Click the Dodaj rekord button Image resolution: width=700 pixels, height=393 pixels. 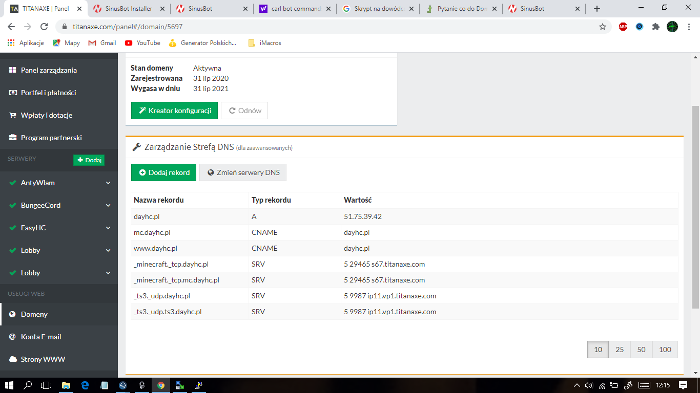163,172
